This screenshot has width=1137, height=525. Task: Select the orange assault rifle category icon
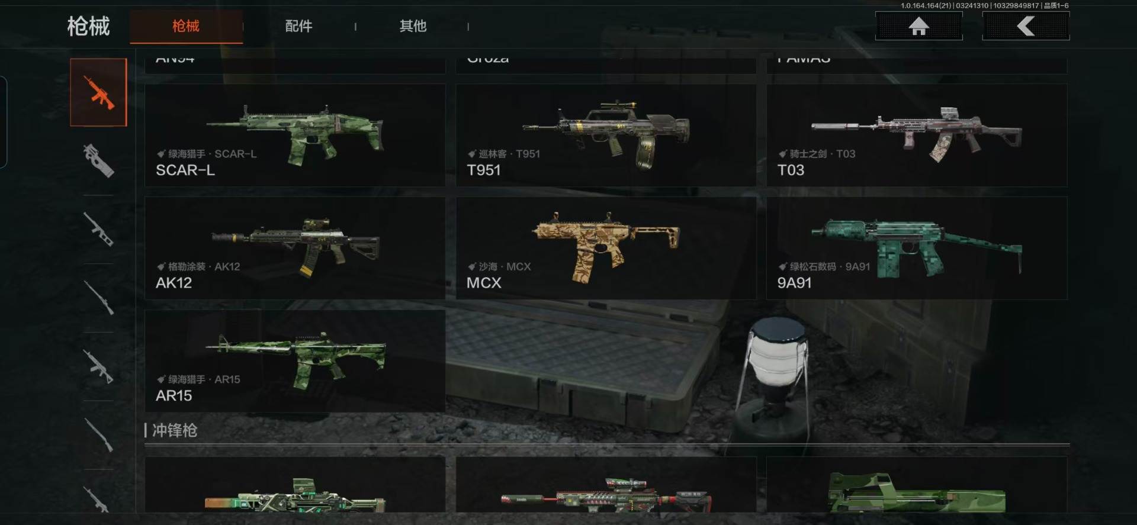(x=98, y=92)
